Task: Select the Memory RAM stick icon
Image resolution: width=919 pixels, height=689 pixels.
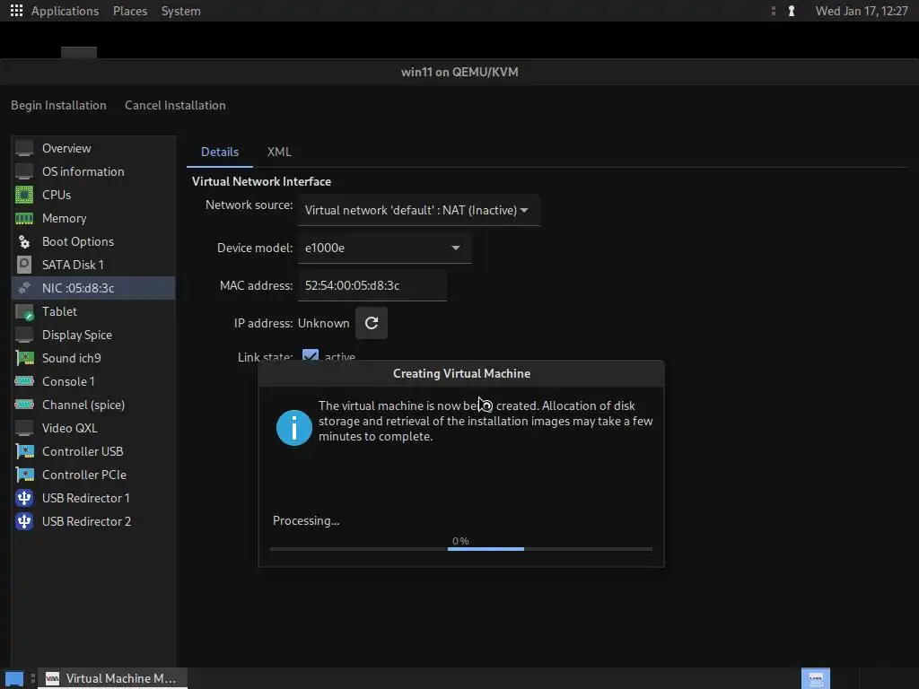Action: [24, 219]
